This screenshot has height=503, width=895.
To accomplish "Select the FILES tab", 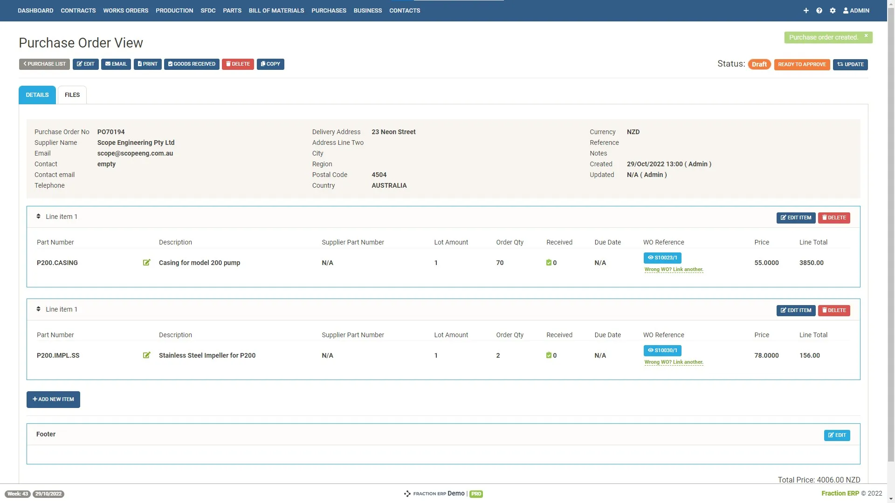I will [x=72, y=95].
